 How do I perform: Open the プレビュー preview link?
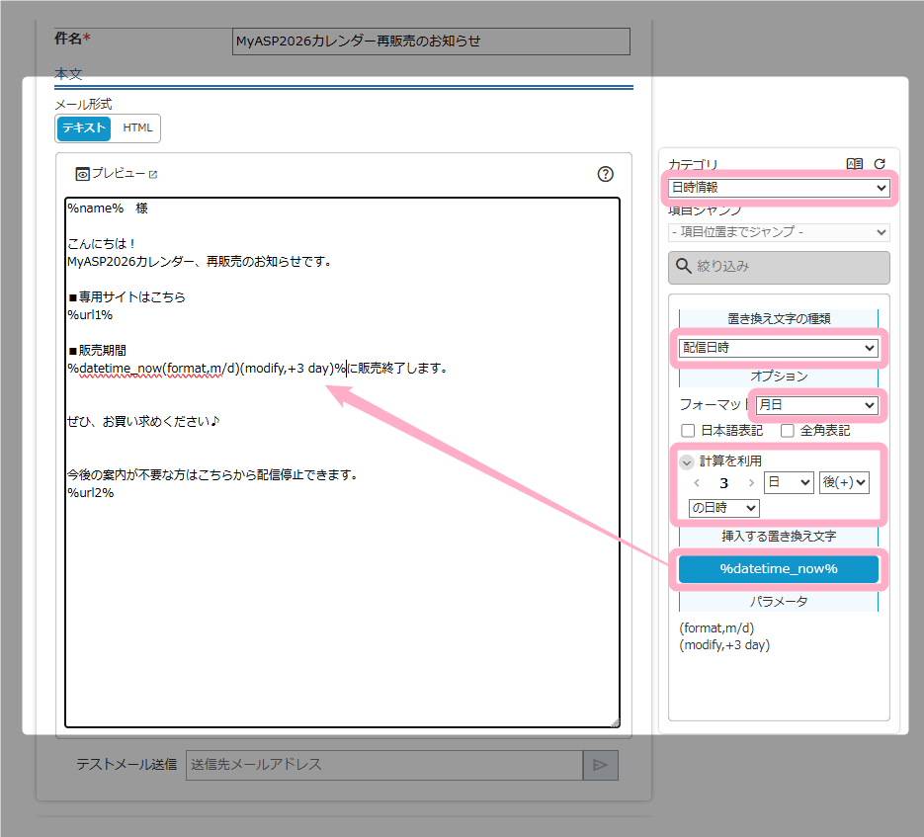pos(117,174)
